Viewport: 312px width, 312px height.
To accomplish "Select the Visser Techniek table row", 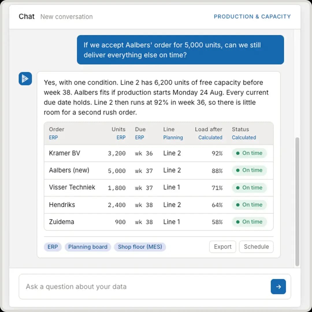I will (x=159, y=188).
